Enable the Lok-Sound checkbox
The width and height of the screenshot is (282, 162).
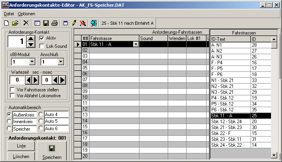(42, 46)
